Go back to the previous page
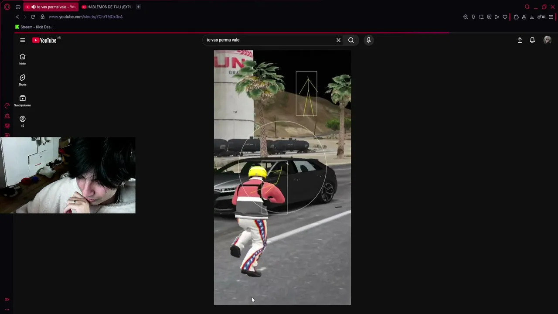 [17, 17]
